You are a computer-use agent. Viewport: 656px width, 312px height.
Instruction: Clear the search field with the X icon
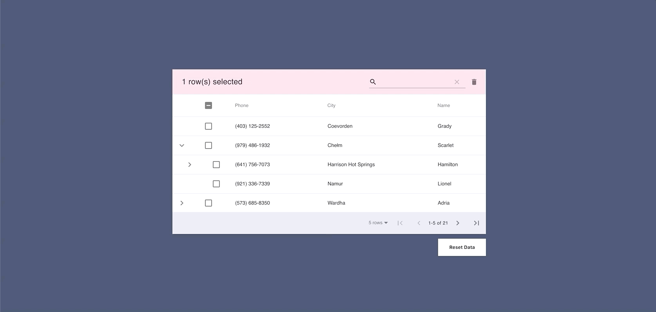click(x=457, y=82)
